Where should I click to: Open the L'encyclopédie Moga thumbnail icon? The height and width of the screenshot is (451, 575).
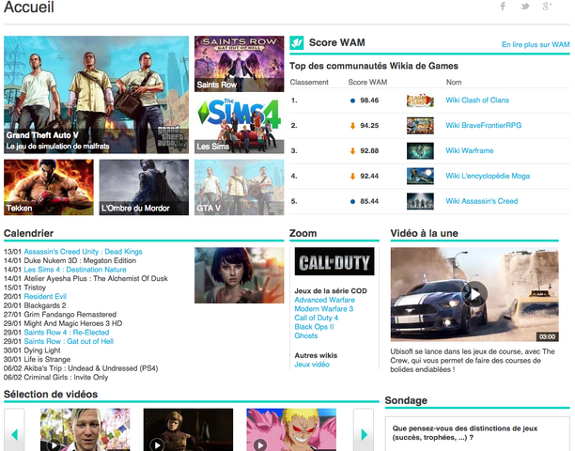pyautogui.click(x=420, y=177)
